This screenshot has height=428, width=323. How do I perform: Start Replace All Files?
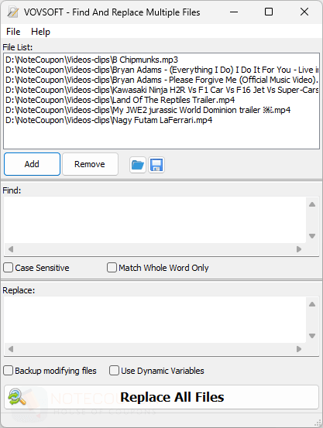161,397
